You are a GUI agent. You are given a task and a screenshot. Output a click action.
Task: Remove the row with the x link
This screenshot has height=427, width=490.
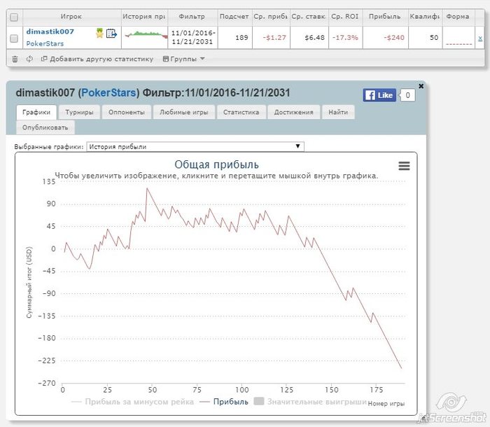(x=480, y=38)
